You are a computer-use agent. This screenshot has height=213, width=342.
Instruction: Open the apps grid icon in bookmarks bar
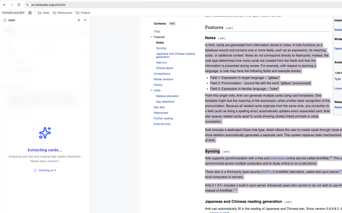(30, 13)
